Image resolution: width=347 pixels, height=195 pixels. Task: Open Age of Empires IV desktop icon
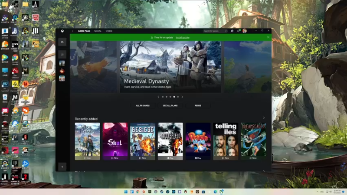[x=15, y=139]
